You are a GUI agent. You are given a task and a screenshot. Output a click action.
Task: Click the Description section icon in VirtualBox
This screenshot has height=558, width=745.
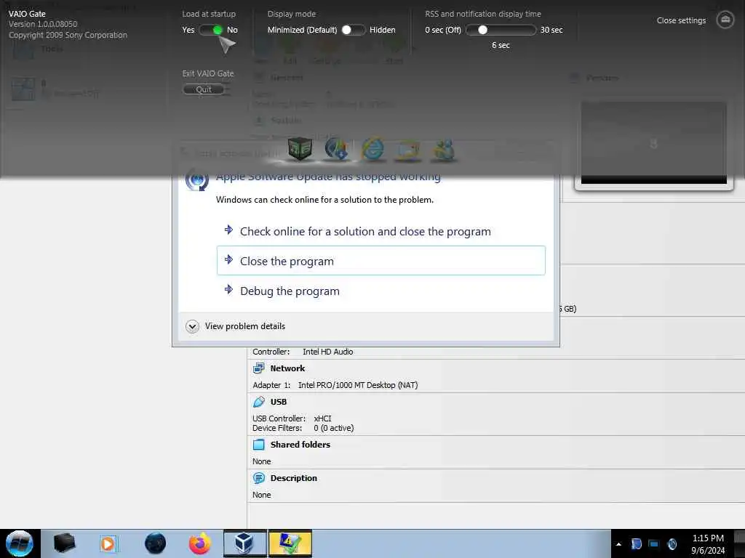259,478
